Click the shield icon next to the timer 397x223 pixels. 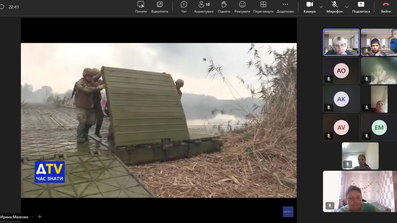tap(2, 7)
